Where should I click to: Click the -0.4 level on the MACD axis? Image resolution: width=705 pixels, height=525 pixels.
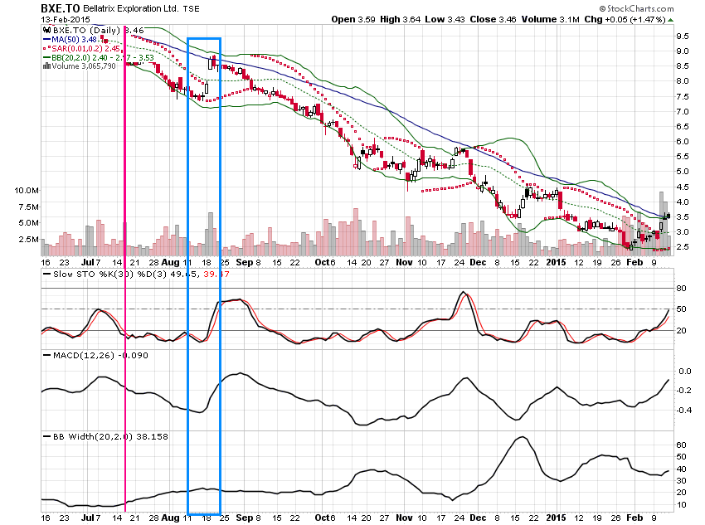(x=684, y=410)
